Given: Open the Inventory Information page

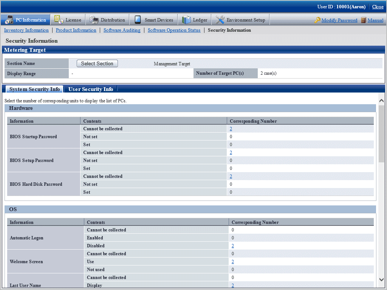Looking at the screenshot, I should pyautogui.click(x=26, y=30).
